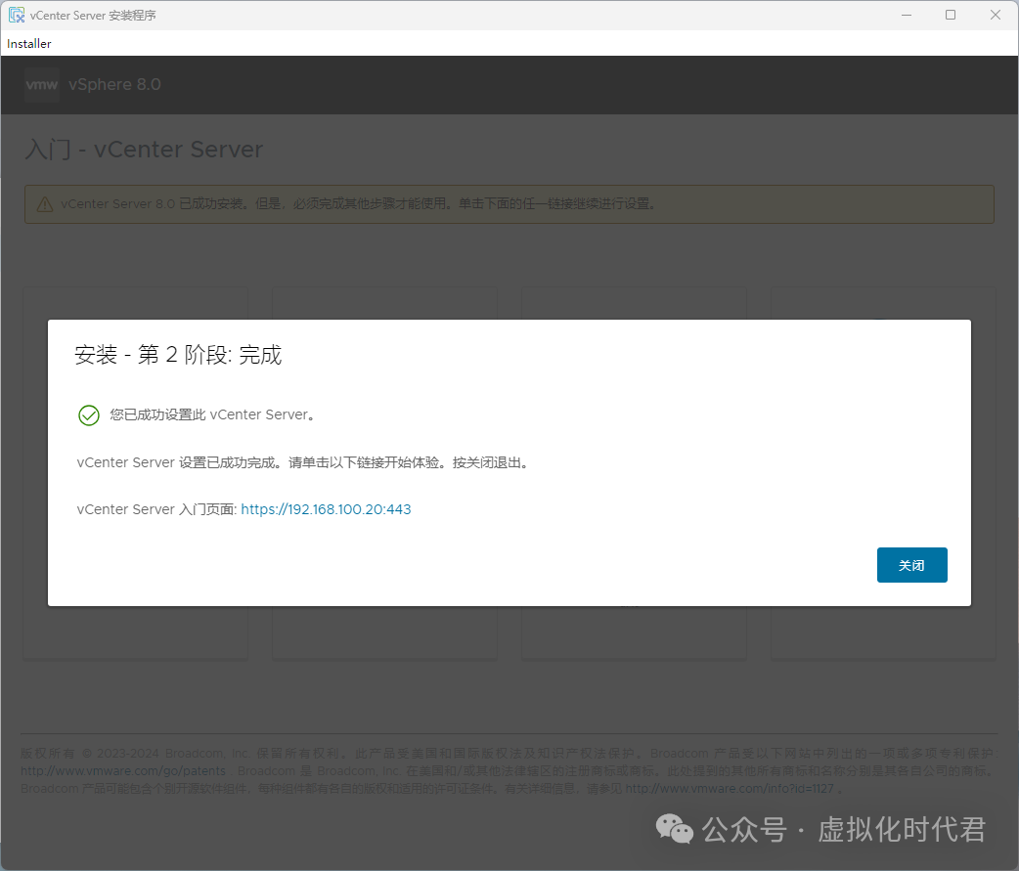Click the warning triangle icon in the banner
This screenshot has height=871, width=1019.
tap(45, 204)
